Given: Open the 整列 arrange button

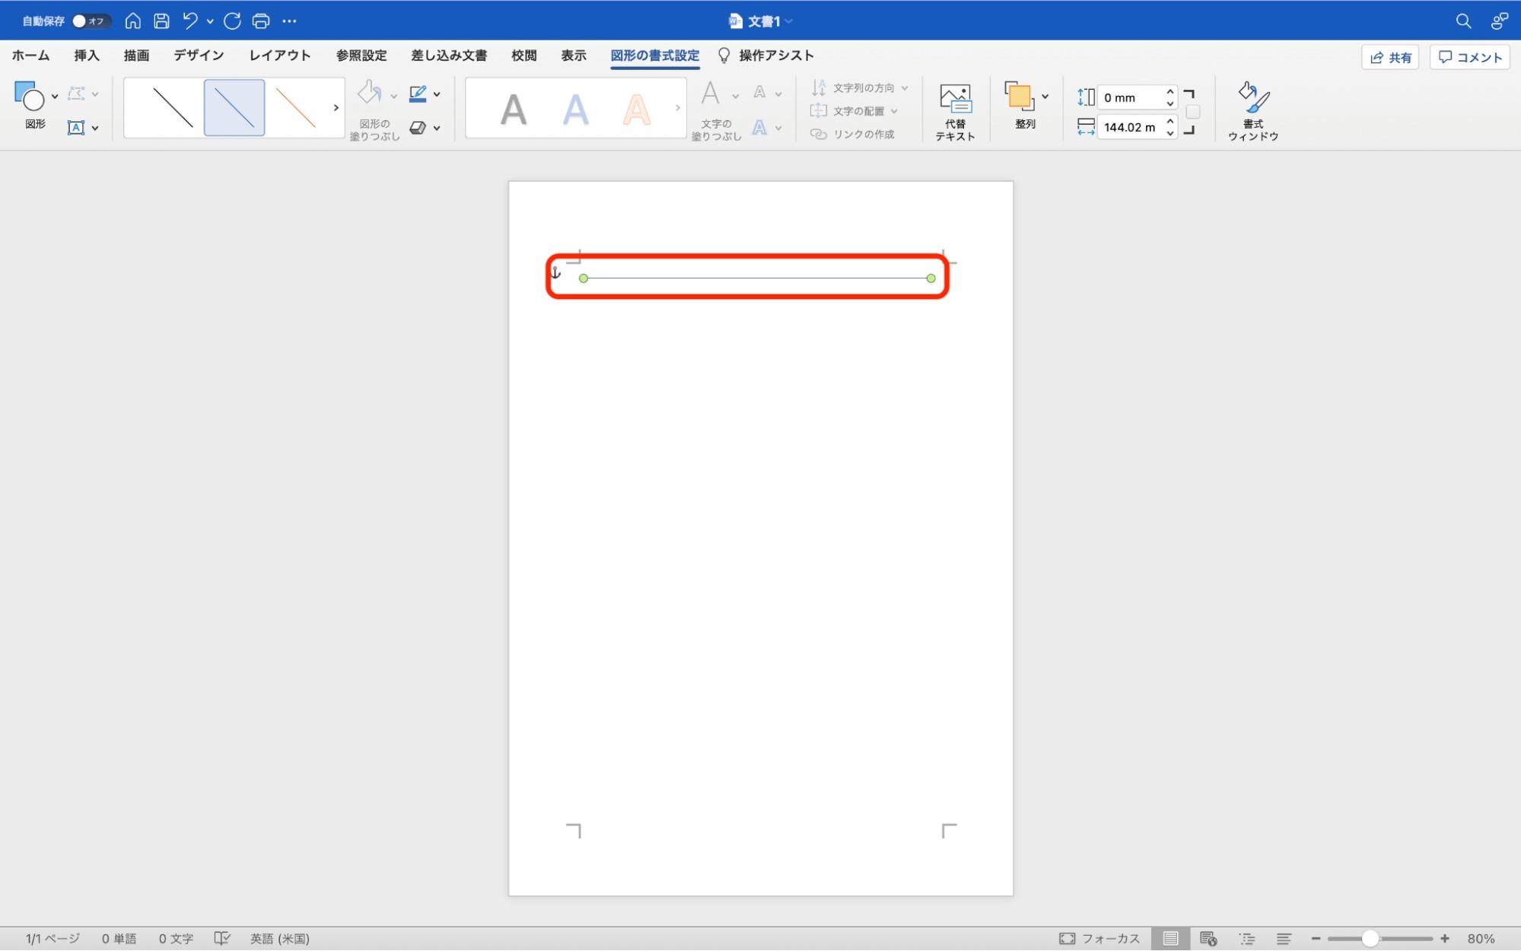Looking at the screenshot, I should tap(1020, 105).
